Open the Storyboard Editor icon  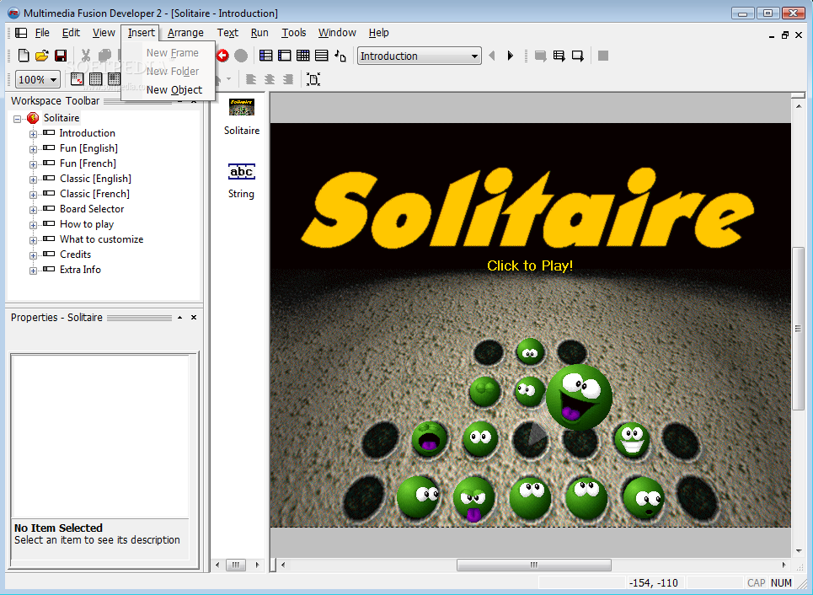tap(266, 56)
